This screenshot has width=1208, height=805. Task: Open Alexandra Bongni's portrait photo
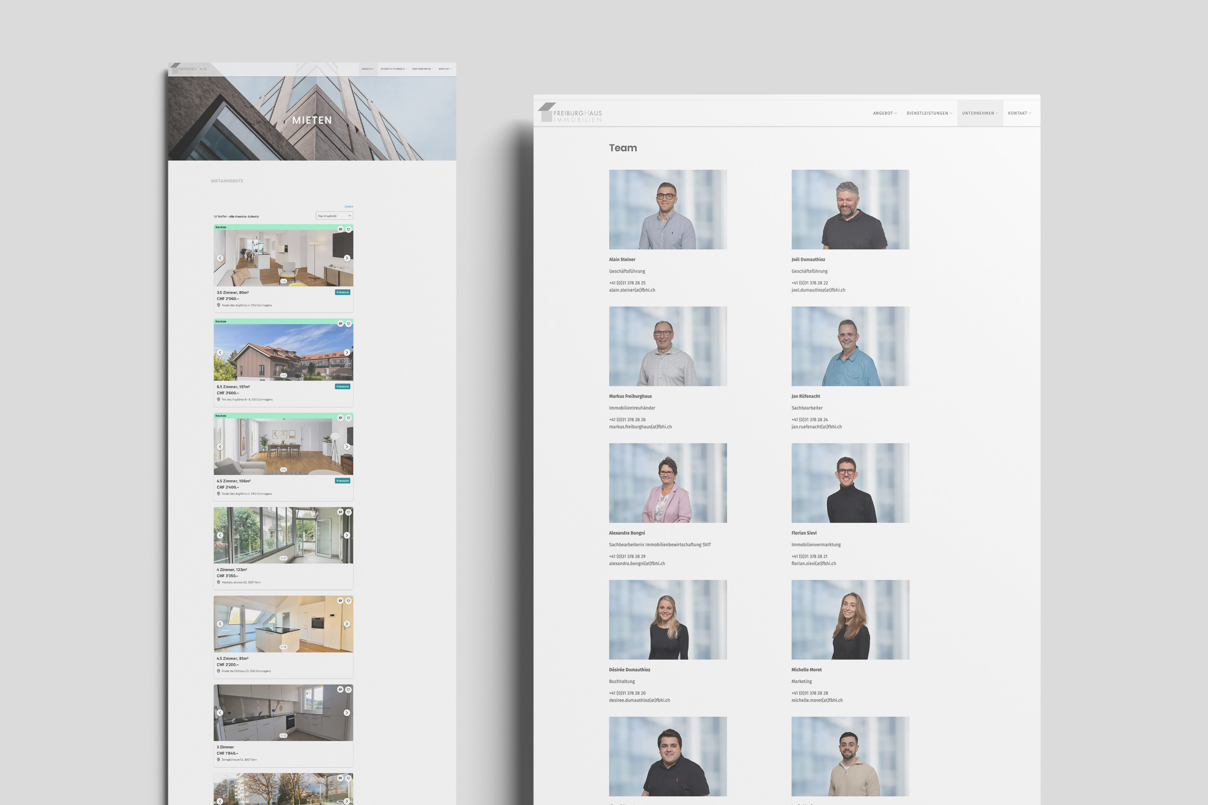(x=668, y=483)
